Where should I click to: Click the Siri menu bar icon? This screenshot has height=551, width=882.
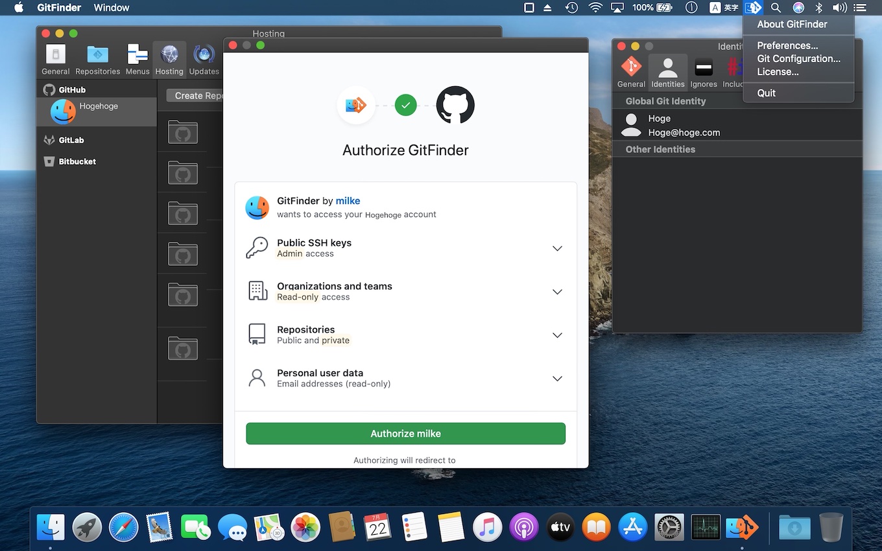pyautogui.click(x=798, y=8)
